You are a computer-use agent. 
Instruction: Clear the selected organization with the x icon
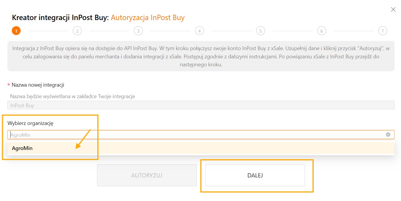[x=388, y=135]
